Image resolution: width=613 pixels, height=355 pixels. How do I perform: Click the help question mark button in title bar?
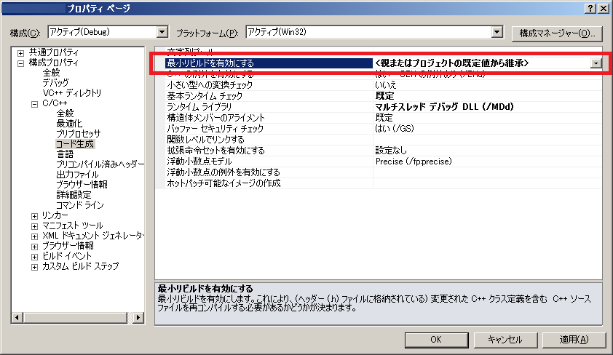click(590, 8)
